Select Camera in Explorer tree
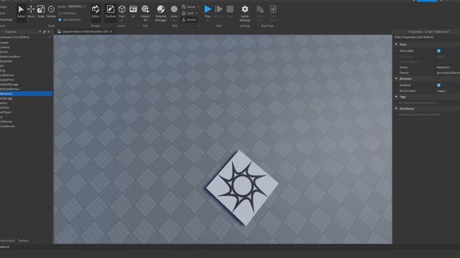The height and width of the screenshot is (258, 460). [x=5, y=47]
